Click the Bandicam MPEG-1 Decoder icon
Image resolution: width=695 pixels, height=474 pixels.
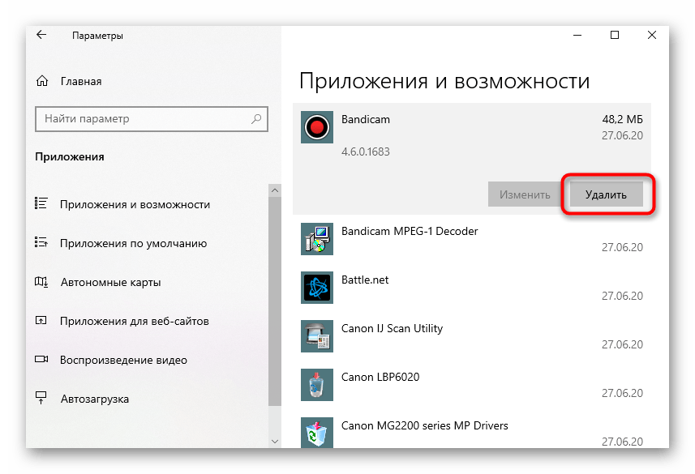[x=317, y=239]
